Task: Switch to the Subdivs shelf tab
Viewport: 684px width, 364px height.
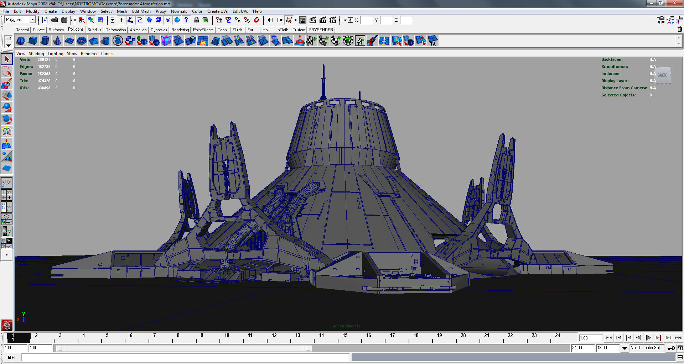Action: click(94, 30)
